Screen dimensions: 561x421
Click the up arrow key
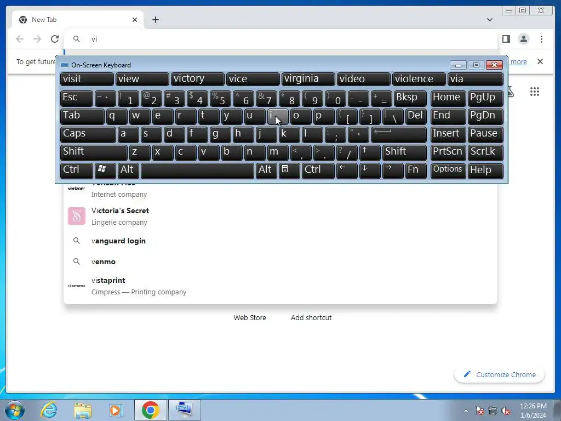370,152
